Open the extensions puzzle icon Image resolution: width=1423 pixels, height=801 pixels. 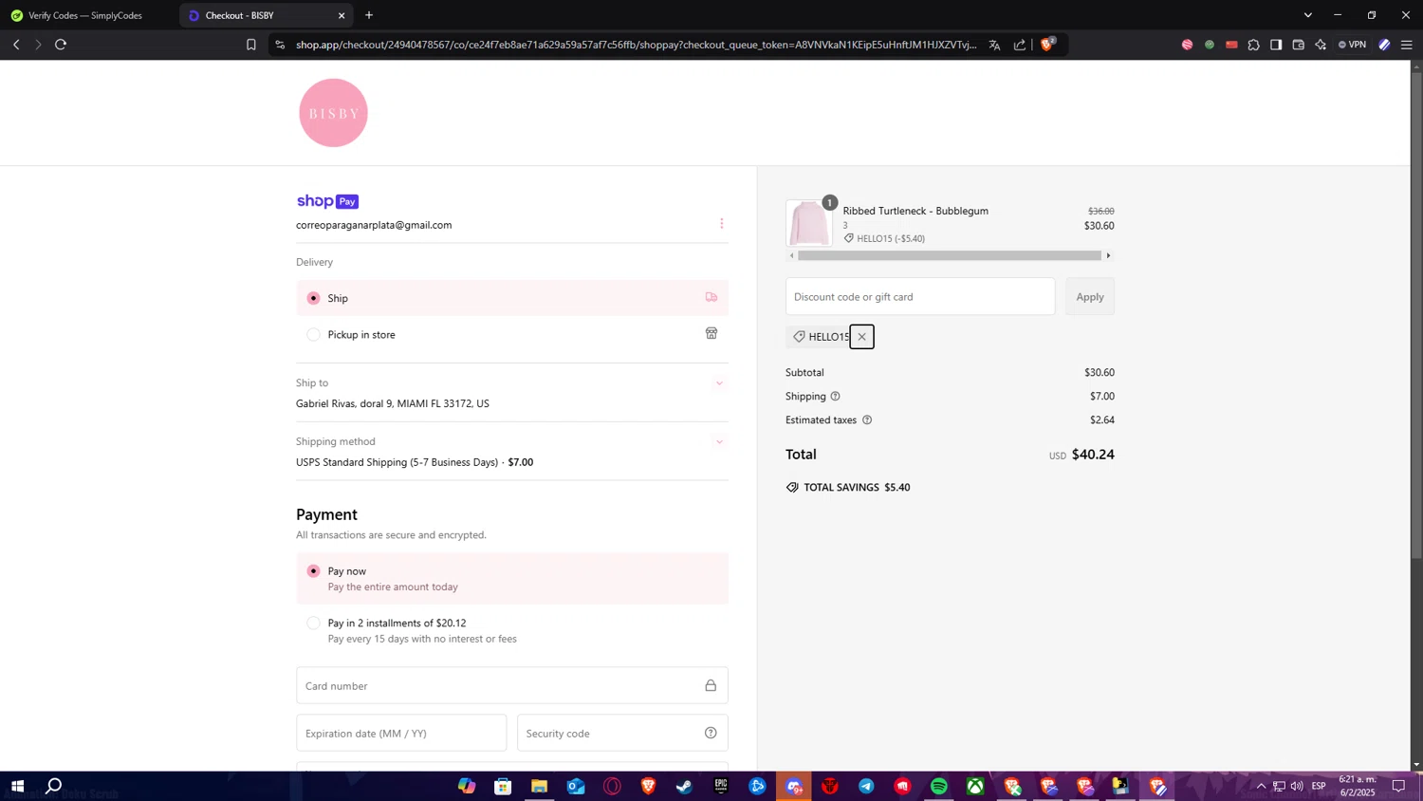click(x=1253, y=45)
